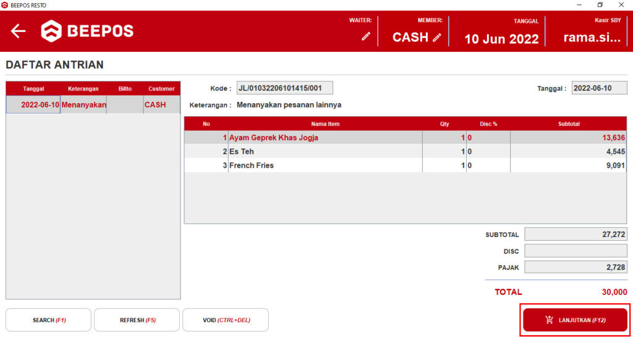
Task: Click the Subtotal column header
Action: 569,124
